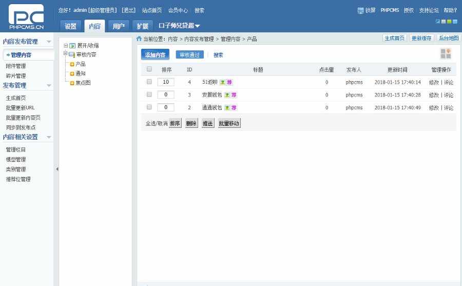Image resolution: width=462 pixels, height=286 pixels.
Task: Open the 内容 tab
Action: click(94, 26)
